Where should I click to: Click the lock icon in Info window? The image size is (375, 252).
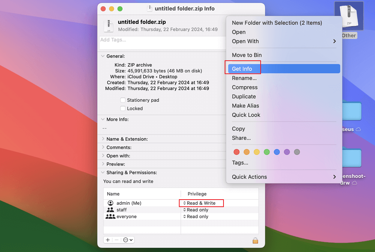(x=255, y=240)
